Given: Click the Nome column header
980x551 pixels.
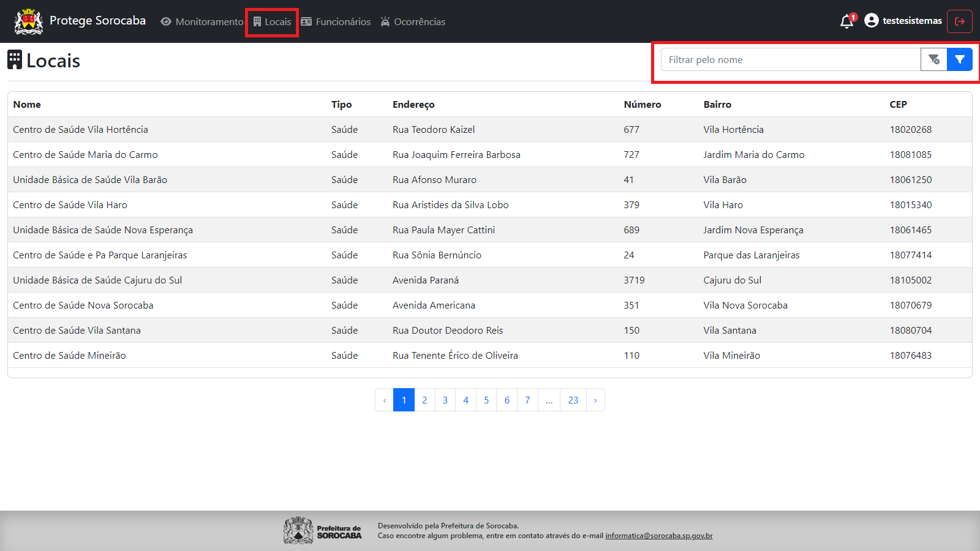Looking at the screenshot, I should [27, 104].
